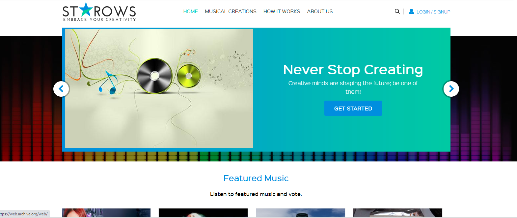Click the music discs banner image
This screenshot has height=218, width=517.
point(159,89)
